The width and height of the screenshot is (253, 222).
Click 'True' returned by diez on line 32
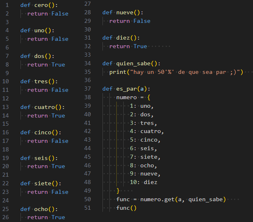[140, 47]
